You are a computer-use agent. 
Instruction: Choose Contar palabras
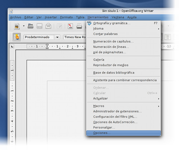point(124,34)
